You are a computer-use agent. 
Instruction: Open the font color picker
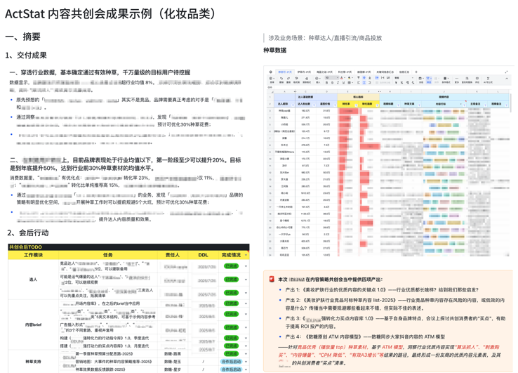[x=343, y=78]
